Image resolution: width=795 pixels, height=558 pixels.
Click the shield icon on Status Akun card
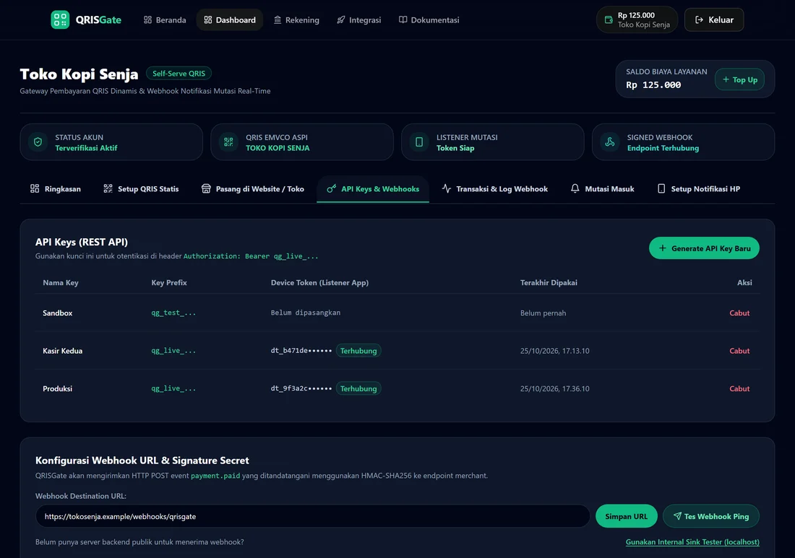38,142
